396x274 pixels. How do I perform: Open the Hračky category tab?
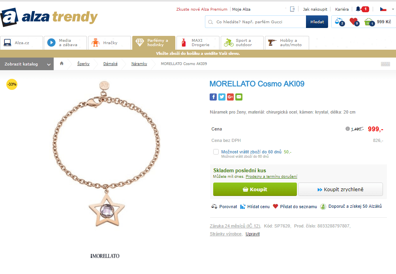[x=110, y=43]
